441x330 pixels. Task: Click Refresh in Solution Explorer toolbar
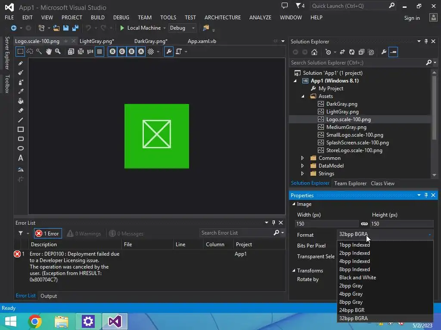coord(352,52)
